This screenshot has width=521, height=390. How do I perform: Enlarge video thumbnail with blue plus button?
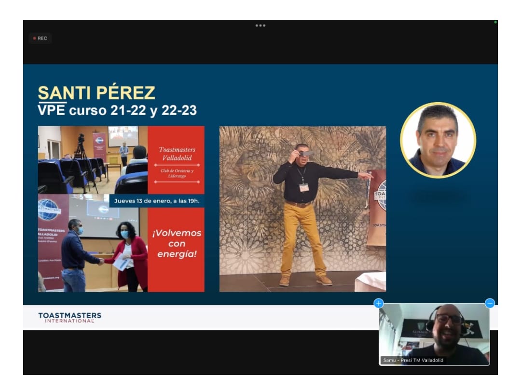click(379, 303)
